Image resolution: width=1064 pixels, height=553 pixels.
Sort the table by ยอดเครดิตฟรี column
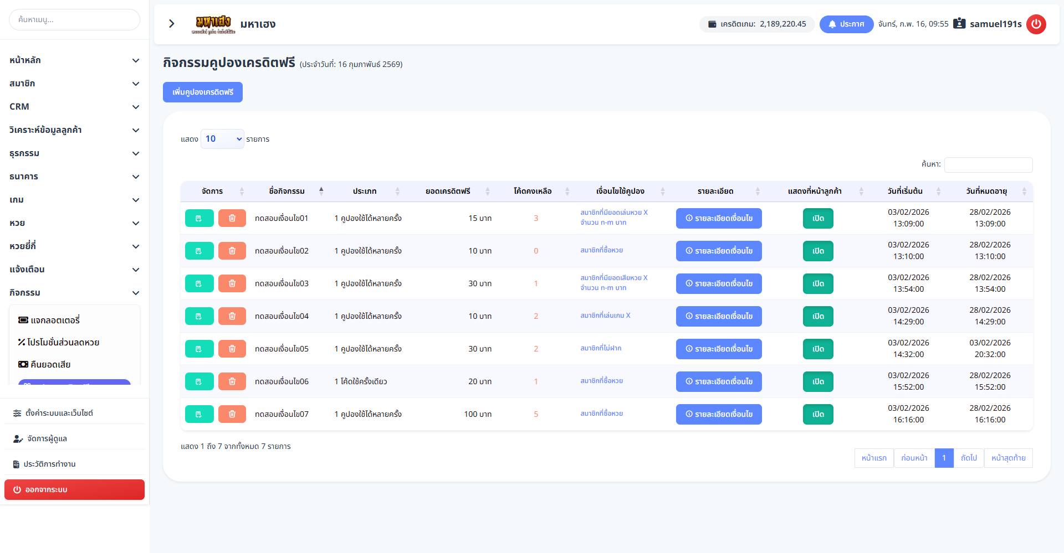tap(448, 191)
